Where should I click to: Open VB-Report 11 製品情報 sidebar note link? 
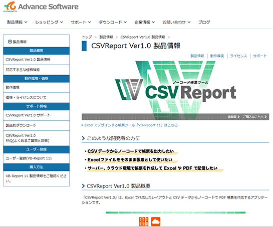tap(37, 178)
